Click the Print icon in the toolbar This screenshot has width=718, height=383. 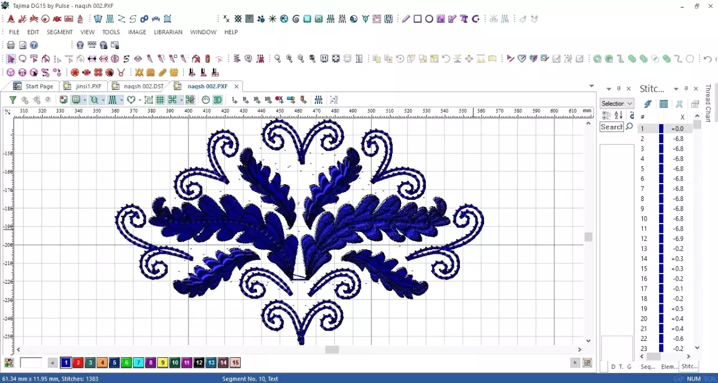(x=11, y=45)
